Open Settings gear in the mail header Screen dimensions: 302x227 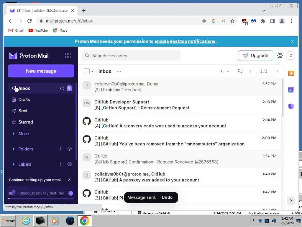click(280, 56)
